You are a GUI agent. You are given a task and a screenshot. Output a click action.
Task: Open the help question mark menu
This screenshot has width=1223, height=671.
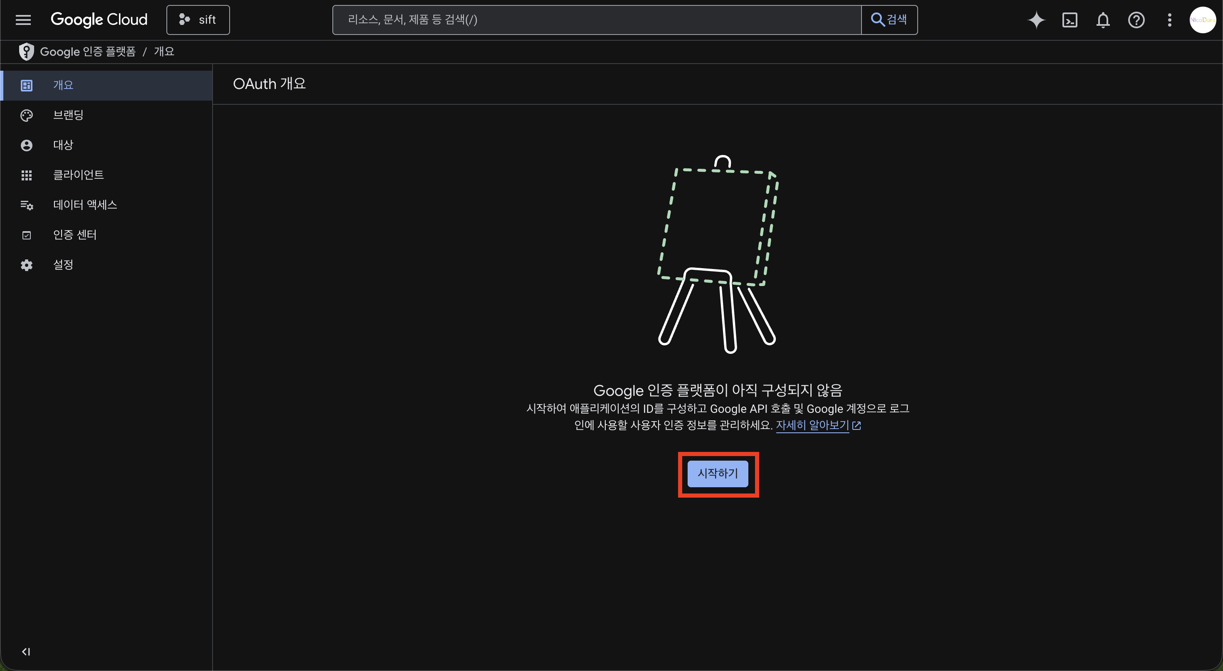click(x=1136, y=20)
